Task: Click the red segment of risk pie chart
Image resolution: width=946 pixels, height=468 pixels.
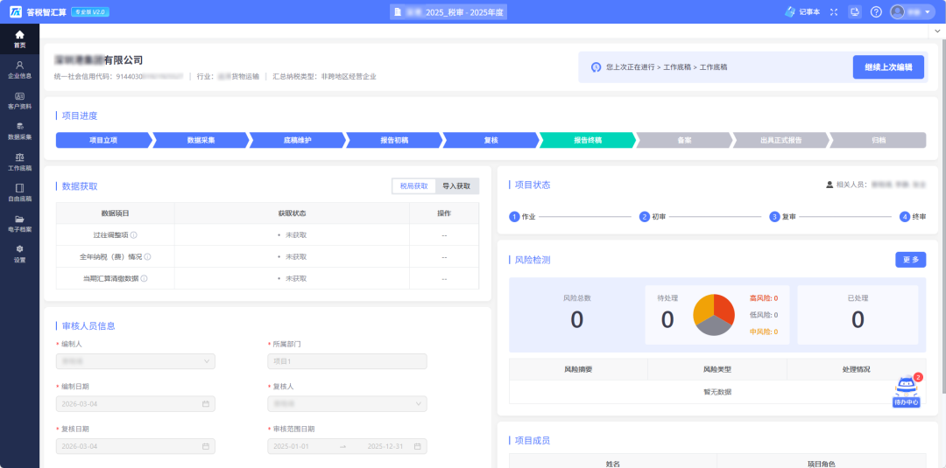Action: [724, 308]
